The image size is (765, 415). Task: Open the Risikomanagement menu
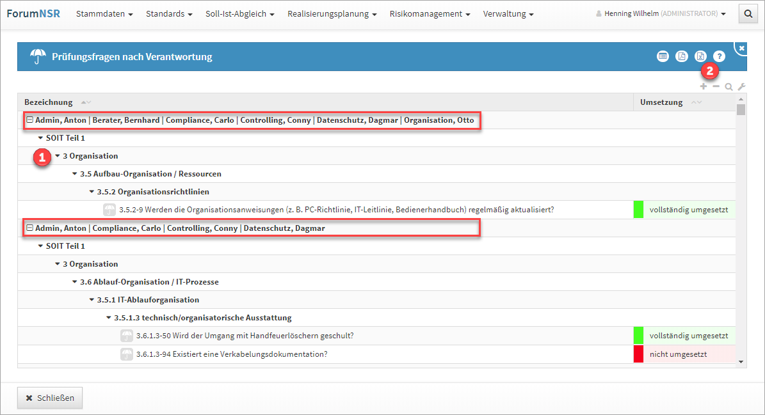[430, 13]
